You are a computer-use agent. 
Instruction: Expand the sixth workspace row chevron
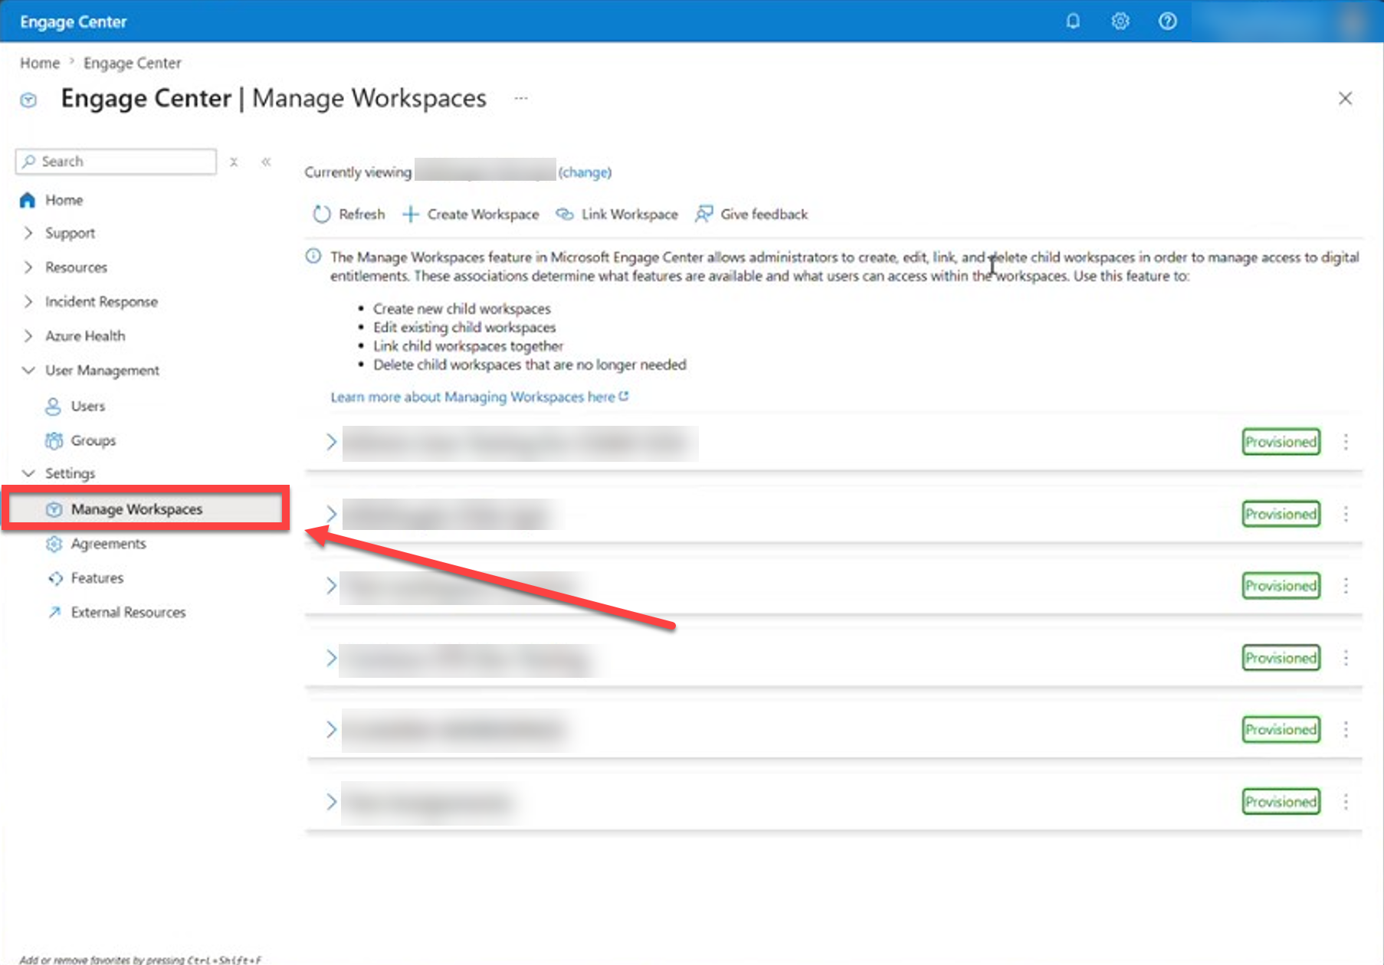point(331,802)
